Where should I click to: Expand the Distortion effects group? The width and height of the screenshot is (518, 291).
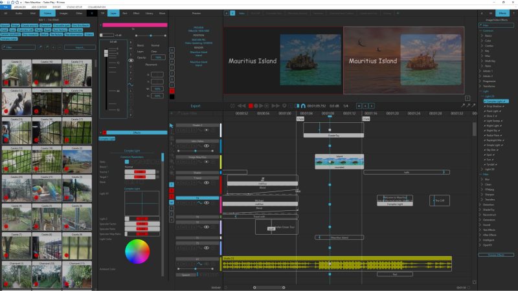tap(480, 204)
